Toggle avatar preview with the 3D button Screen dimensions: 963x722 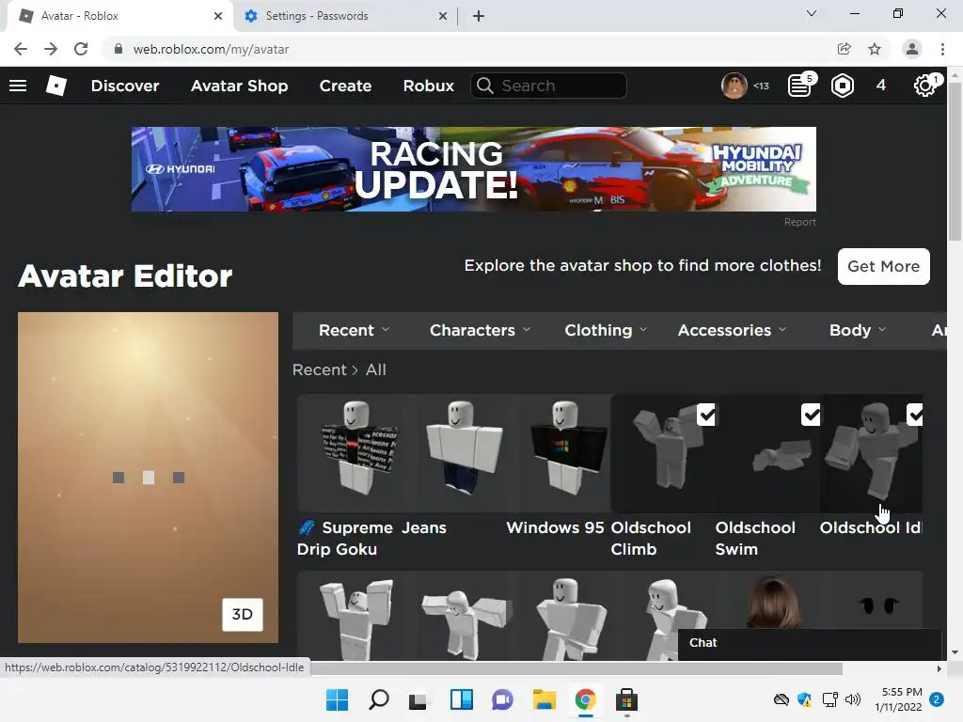pyautogui.click(x=243, y=615)
